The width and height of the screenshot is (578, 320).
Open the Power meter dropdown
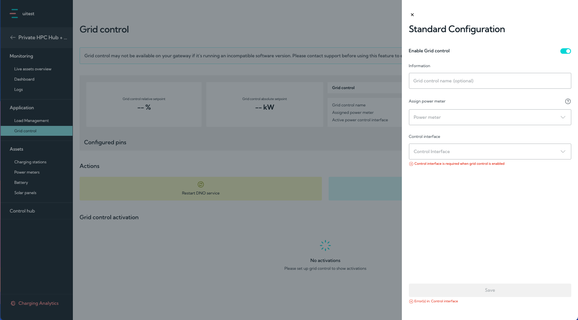(x=490, y=117)
